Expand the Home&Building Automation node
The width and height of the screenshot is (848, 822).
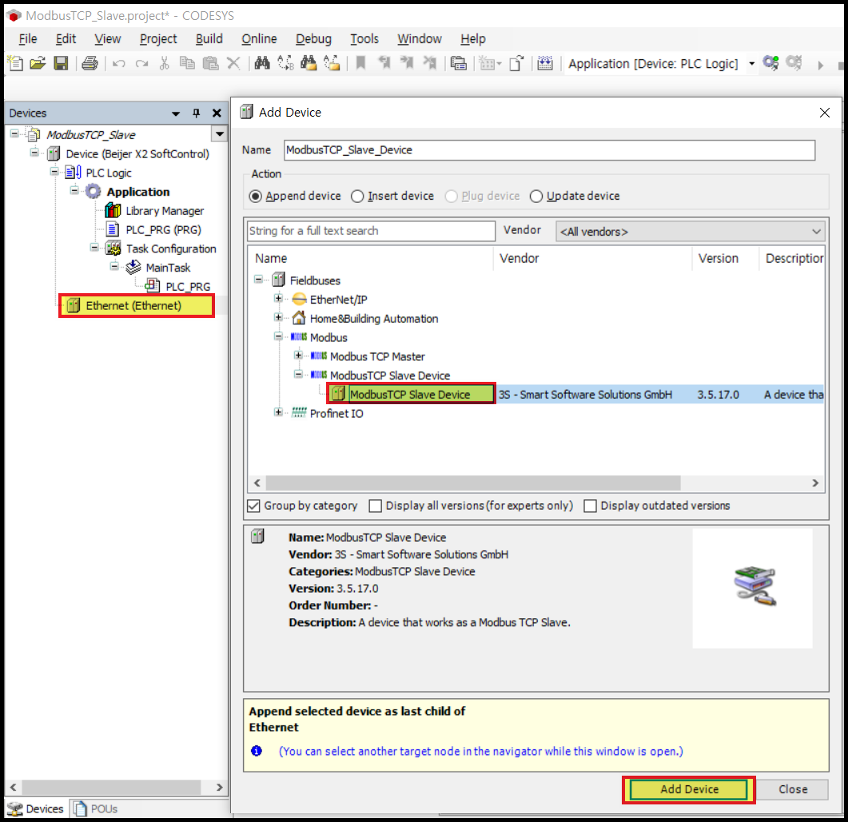[x=278, y=317]
